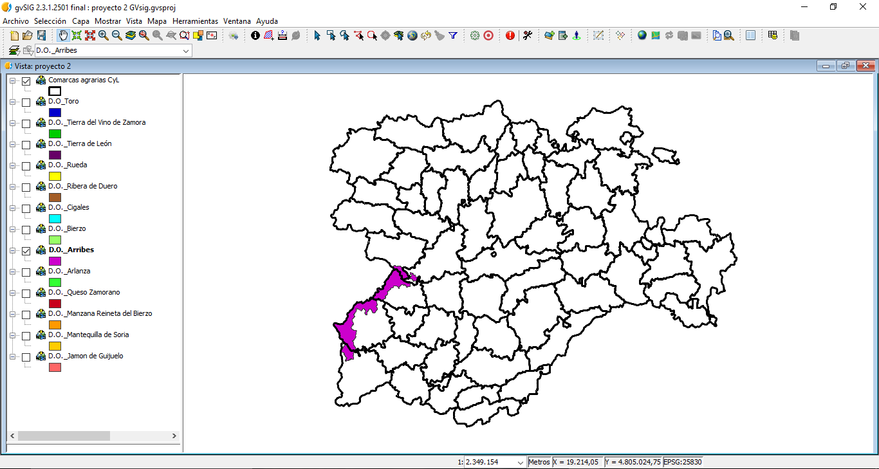Collapse the Comarcas agrarias CyL legend node
The height and width of the screenshot is (469, 879).
(12, 81)
